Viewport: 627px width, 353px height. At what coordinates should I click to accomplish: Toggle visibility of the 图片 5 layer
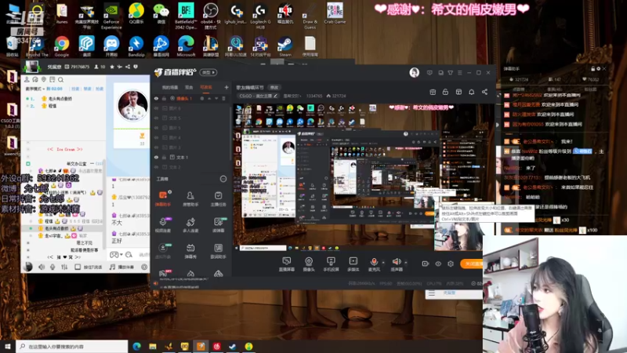pyautogui.click(x=156, y=128)
